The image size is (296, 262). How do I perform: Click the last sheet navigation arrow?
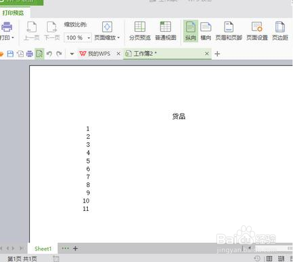point(22,248)
